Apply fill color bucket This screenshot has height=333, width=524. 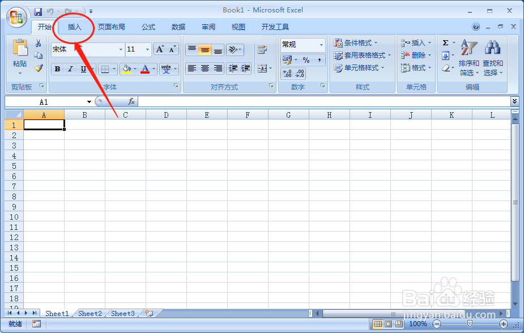tap(126, 69)
